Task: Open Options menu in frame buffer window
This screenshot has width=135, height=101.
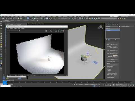Action: 23,28
